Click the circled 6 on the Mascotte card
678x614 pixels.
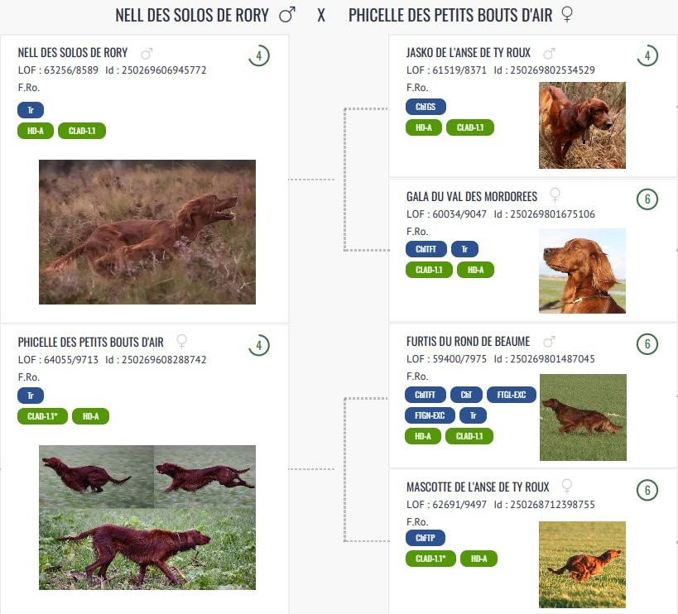point(647,490)
